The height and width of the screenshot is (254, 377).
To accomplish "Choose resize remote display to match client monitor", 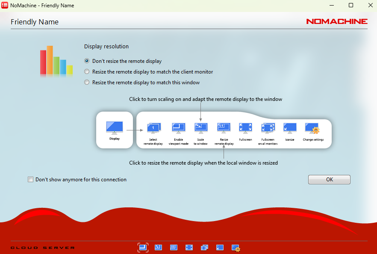I will 87,72.
